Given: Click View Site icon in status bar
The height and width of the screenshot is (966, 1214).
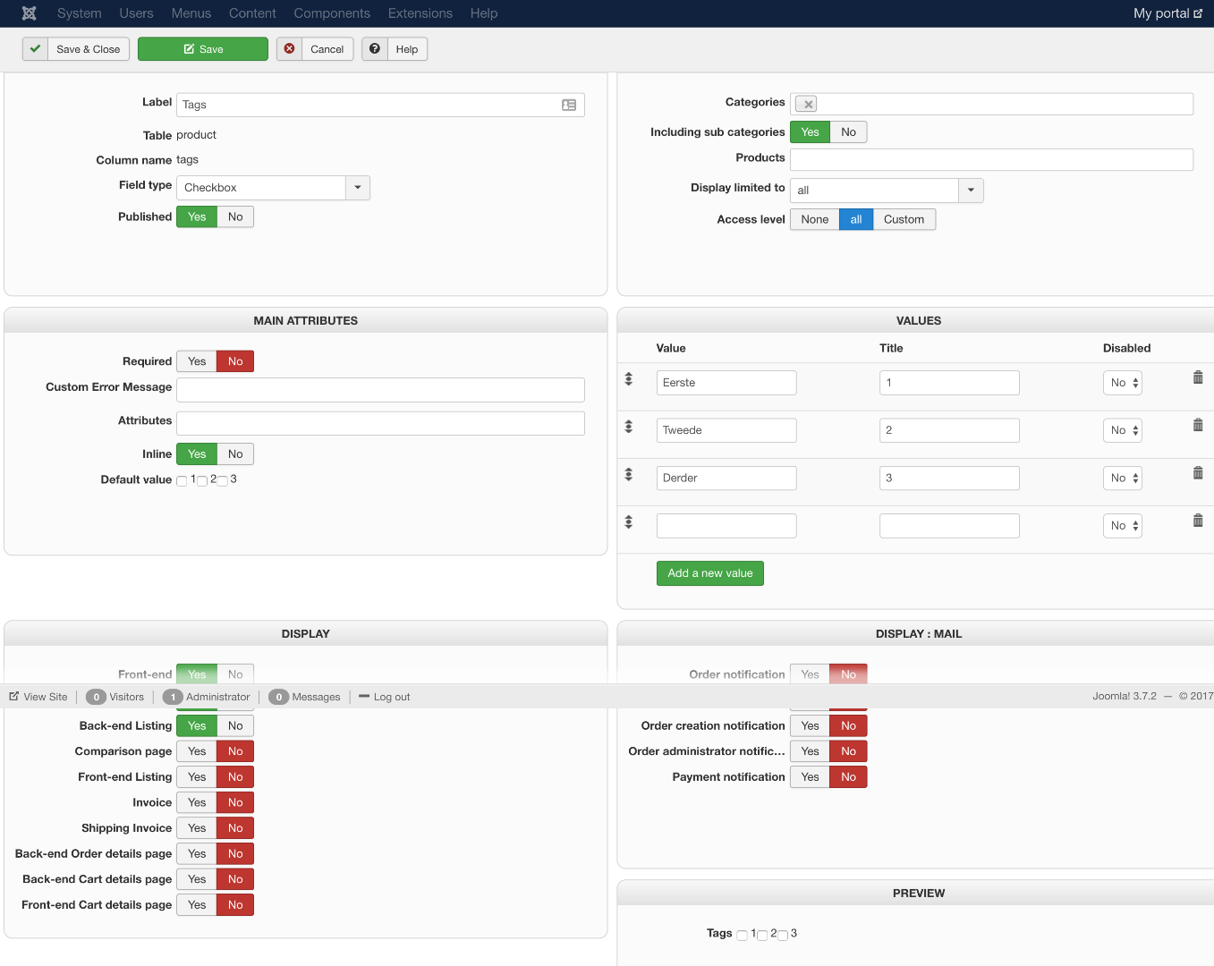Looking at the screenshot, I should [14, 697].
